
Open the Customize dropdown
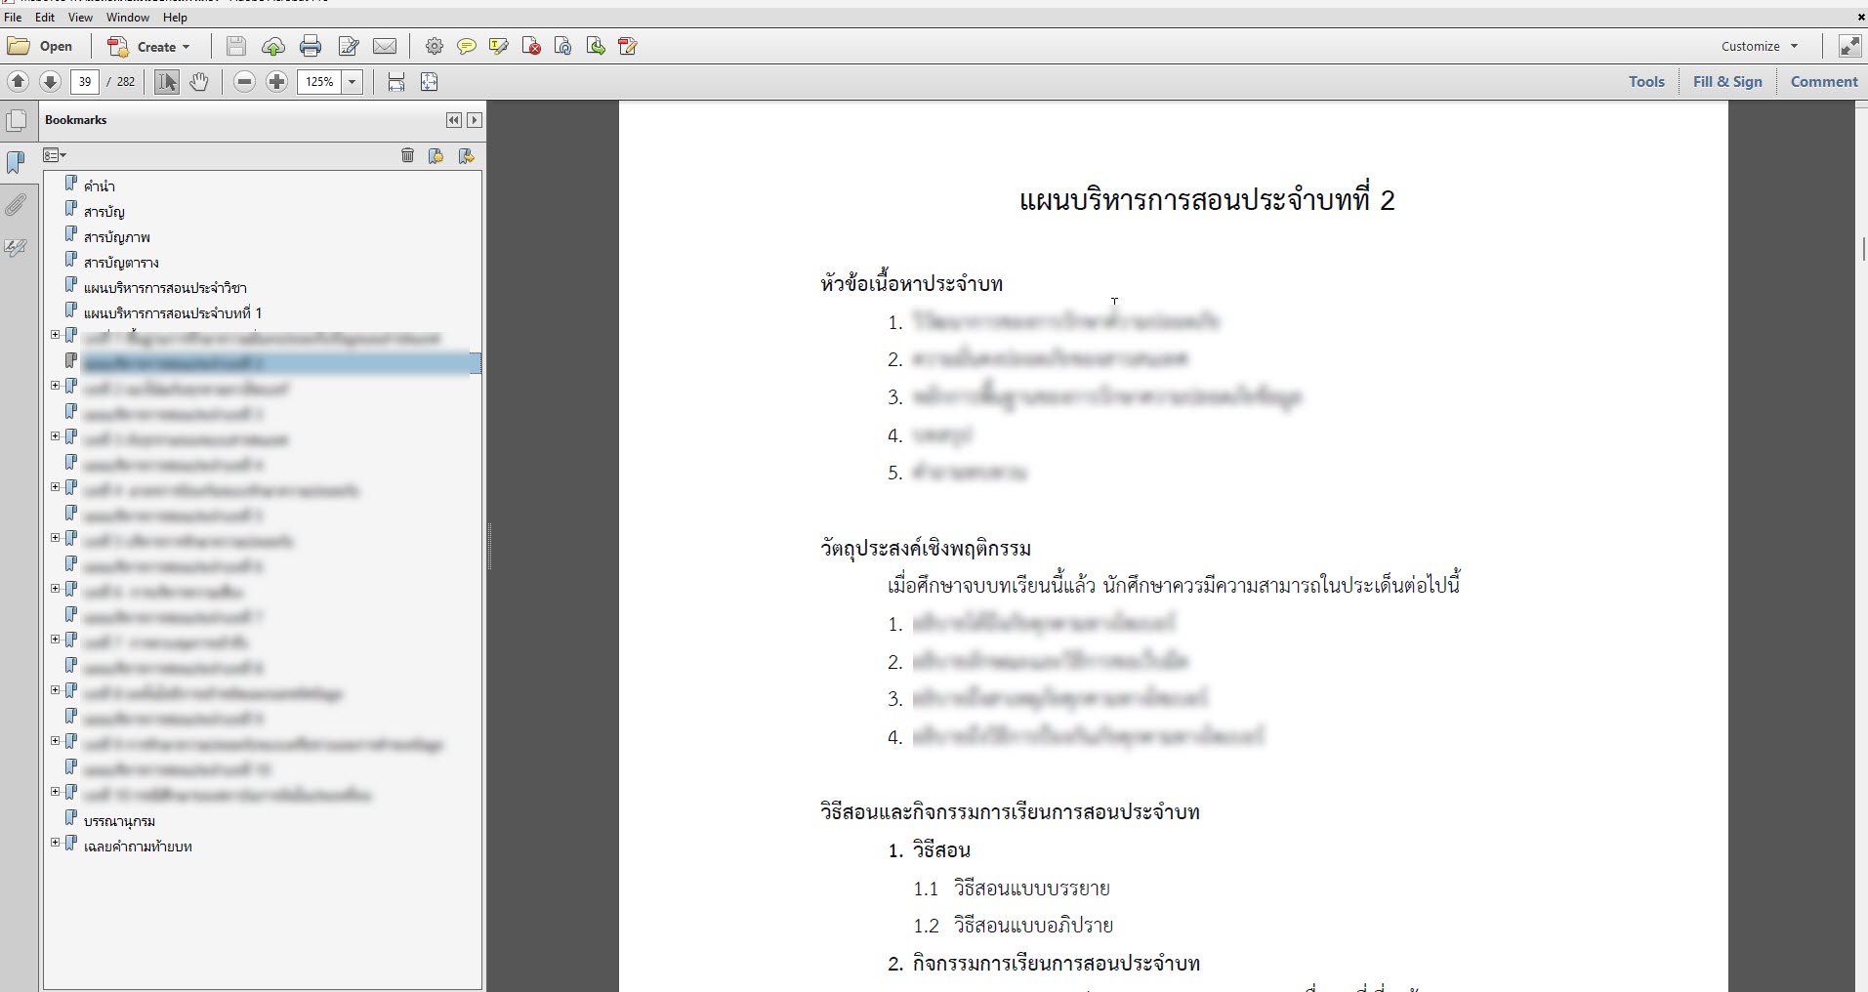click(x=1760, y=46)
